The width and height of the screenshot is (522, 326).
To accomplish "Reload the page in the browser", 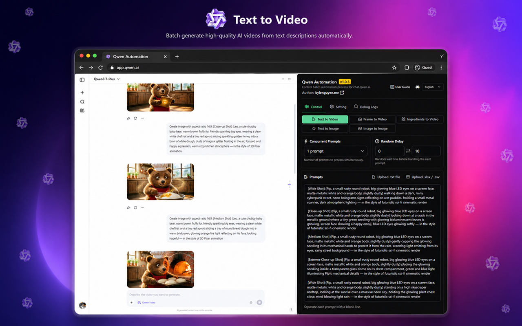I will (100, 68).
